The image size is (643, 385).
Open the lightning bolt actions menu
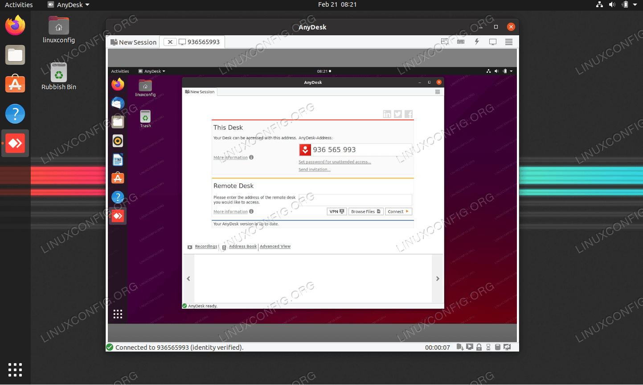pyautogui.click(x=477, y=41)
